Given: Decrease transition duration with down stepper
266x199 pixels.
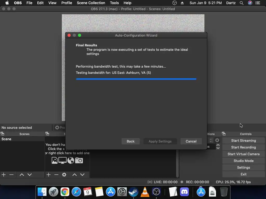Looking at the screenshot, I should click(x=218, y=148).
